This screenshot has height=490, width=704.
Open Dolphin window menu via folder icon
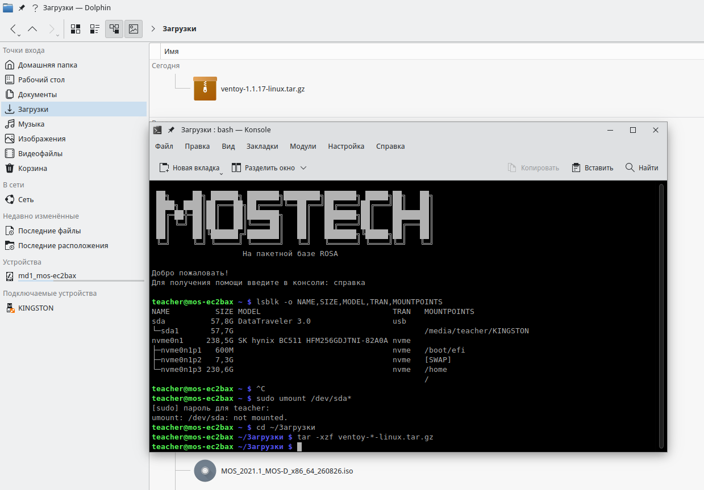click(x=8, y=7)
